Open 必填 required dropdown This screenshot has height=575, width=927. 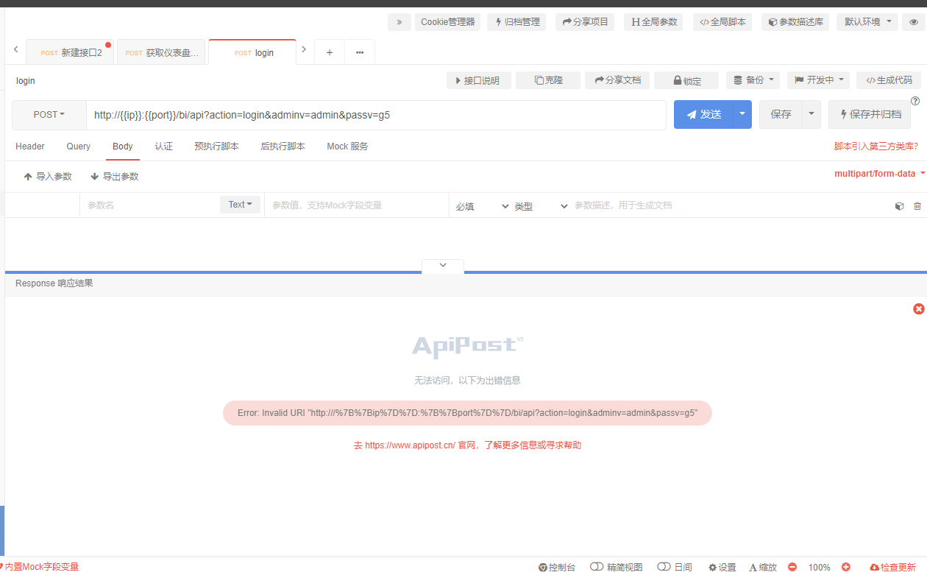482,206
